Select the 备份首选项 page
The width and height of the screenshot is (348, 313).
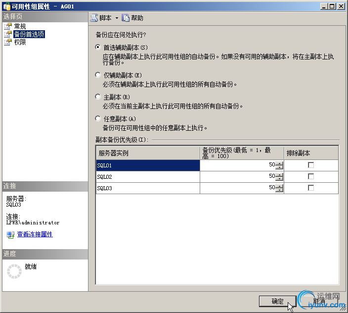29,34
